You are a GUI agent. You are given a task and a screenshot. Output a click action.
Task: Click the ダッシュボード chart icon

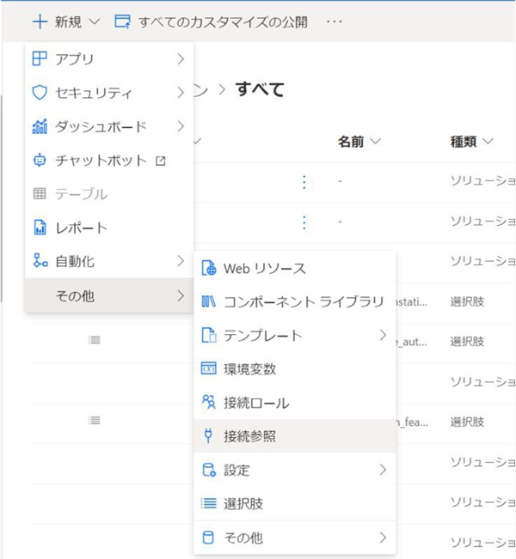point(40,127)
